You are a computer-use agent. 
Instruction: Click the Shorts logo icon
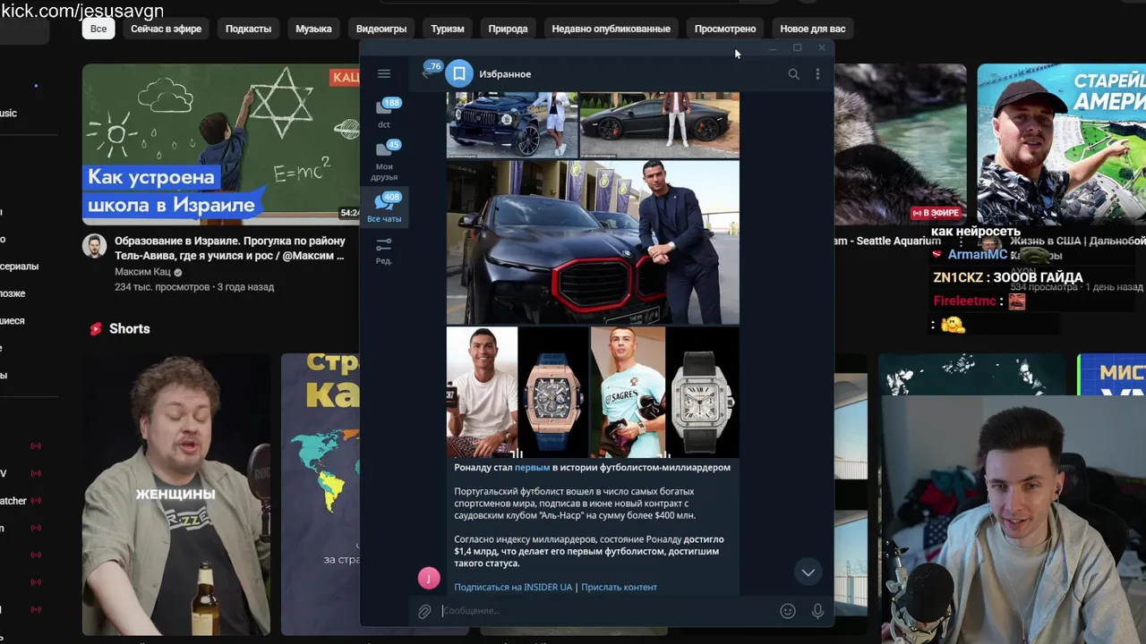pyautogui.click(x=96, y=329)
